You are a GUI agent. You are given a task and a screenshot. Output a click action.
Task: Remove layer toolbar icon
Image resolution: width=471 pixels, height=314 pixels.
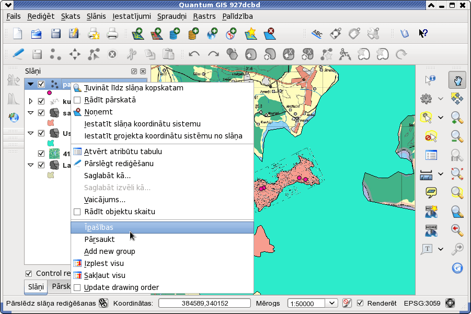[269, 33]
